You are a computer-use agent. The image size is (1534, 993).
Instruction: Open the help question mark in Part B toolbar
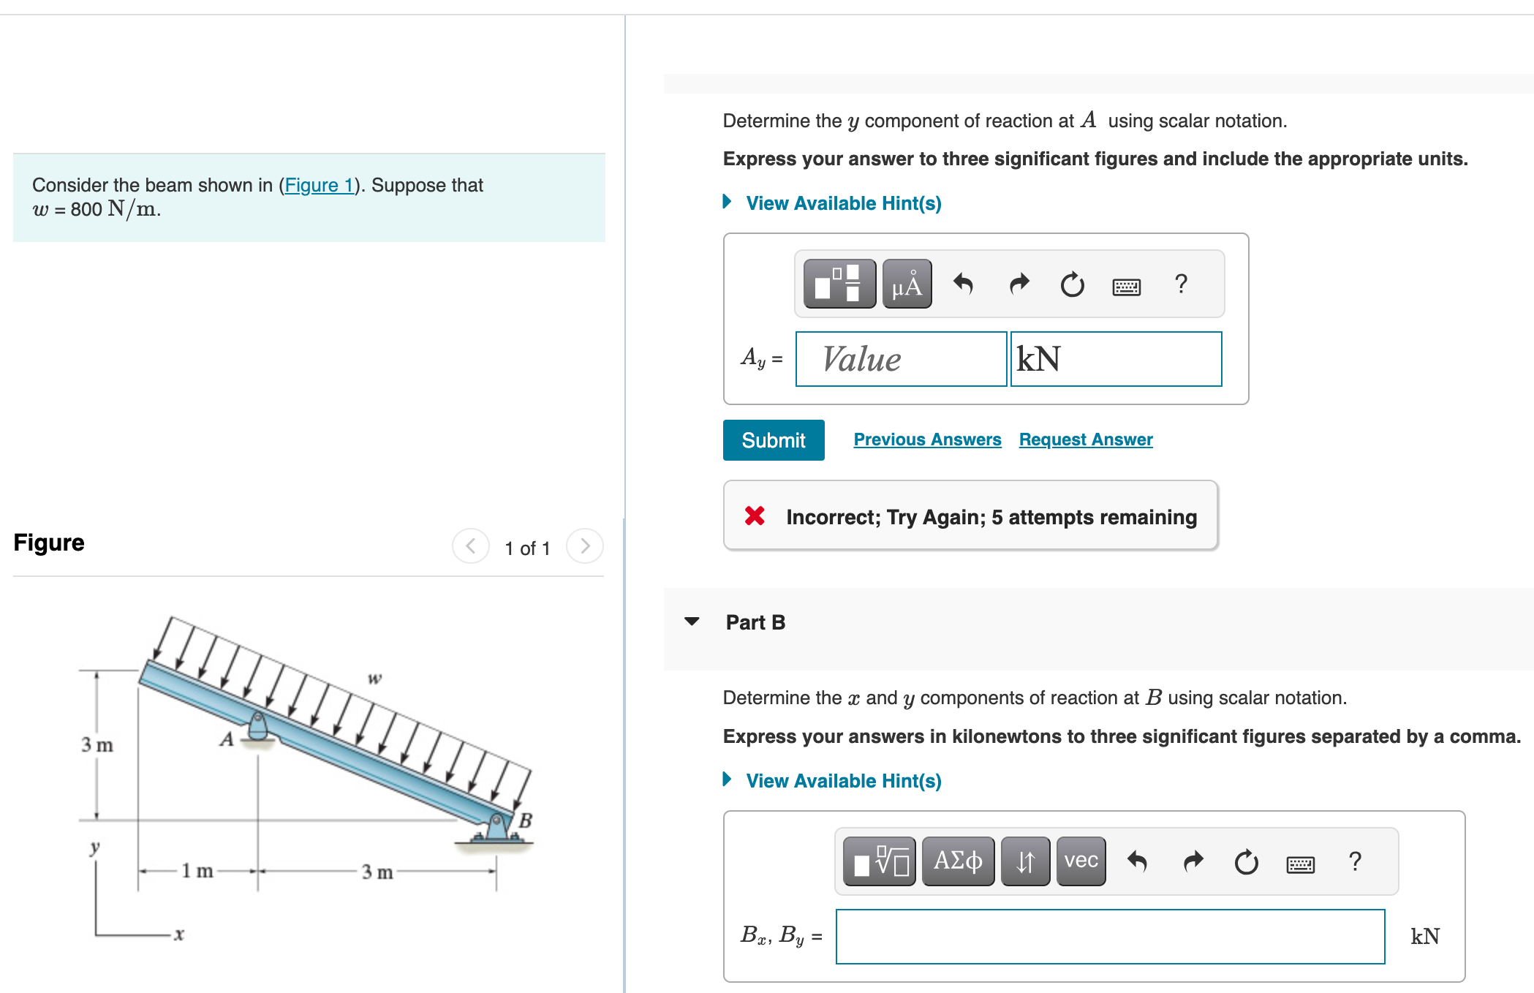[x=1356, y=861]
